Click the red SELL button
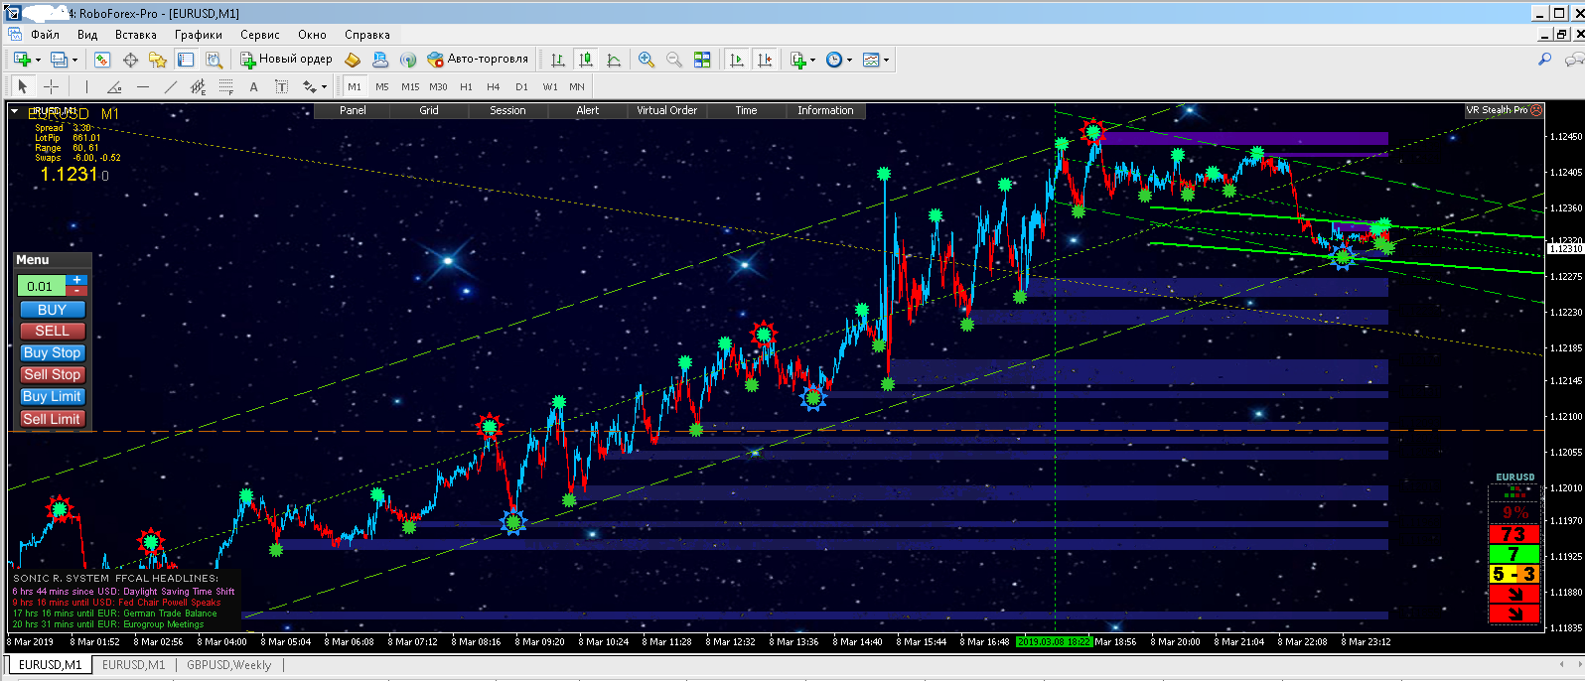 click(x=53, y=331)
